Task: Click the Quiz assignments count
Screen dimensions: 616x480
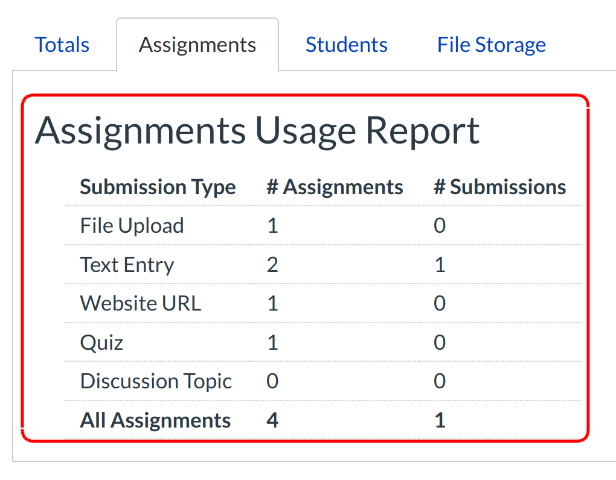Action: [272, 343]
